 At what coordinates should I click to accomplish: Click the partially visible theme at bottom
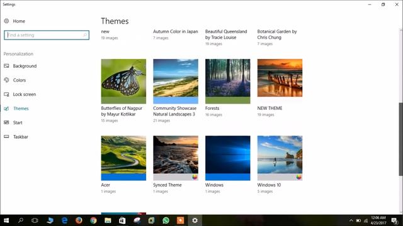pyautogui.click(x=123, y=213)
